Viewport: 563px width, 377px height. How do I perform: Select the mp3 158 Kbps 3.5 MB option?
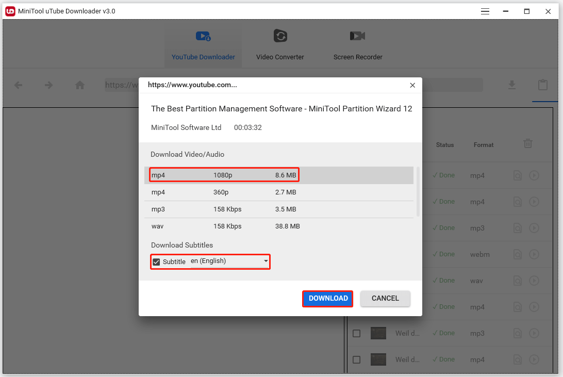[278, 209]
